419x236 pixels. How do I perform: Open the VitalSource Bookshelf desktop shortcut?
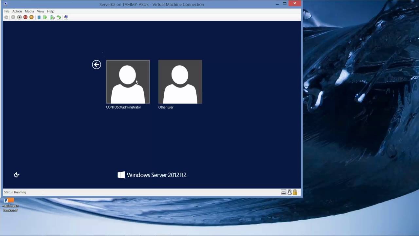click(10, 205)
